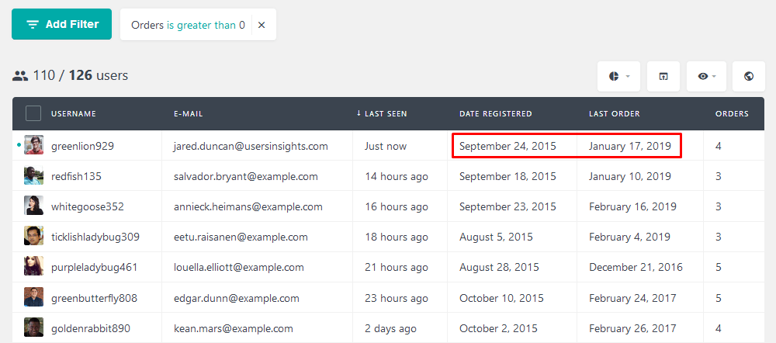
Task: Open greenlion929 user avatar
Action: (33, 145)
